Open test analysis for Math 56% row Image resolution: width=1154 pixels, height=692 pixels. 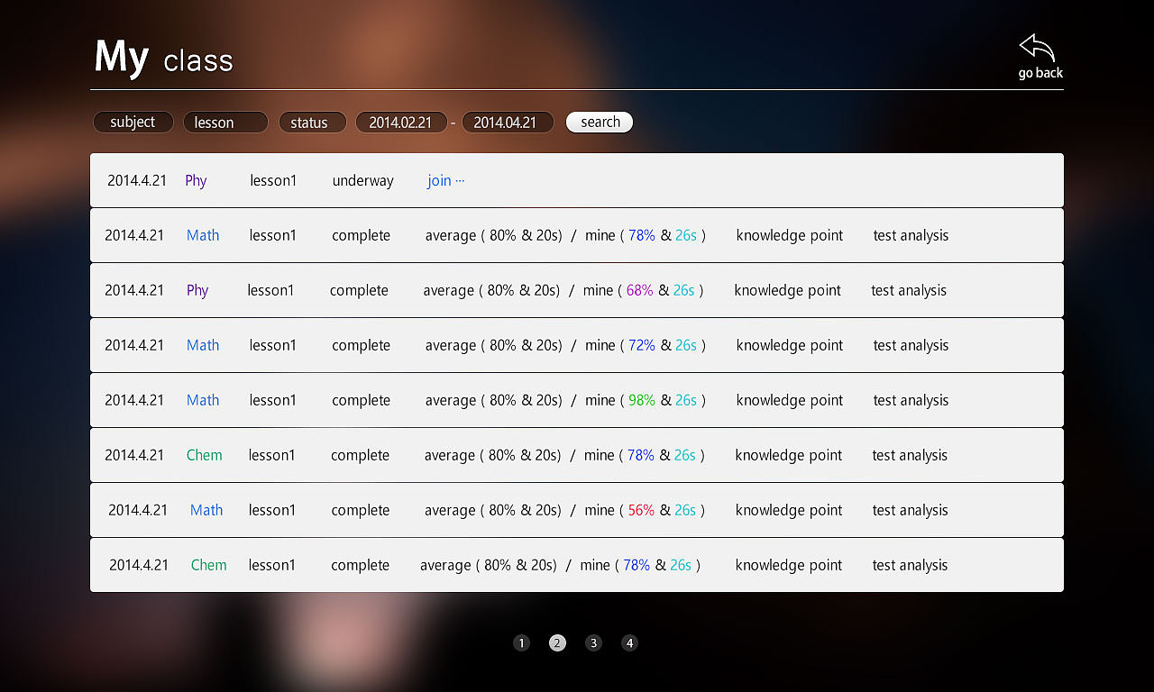point(910,511)
